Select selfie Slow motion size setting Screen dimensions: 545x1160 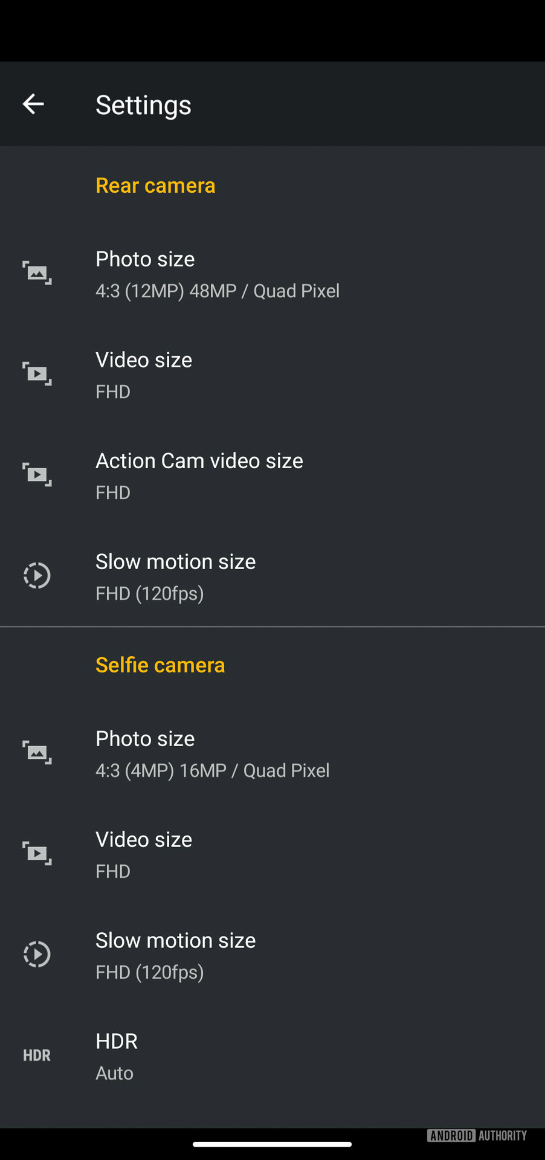tap(175, 955)
